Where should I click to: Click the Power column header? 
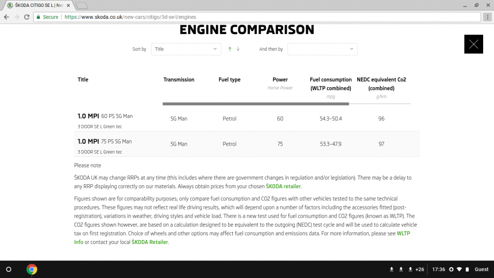point(280,79)
